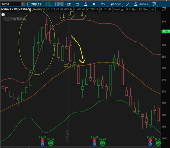The height and width of the screenshot is (148, 170).
Task: Click the NVDA symbol entry field
Action: click(11, 4)
